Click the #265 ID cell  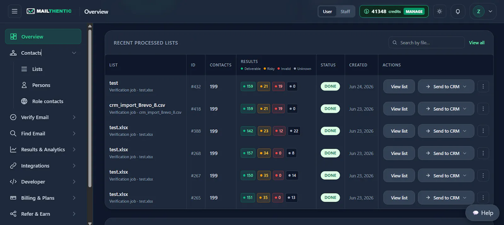[196, 198]
